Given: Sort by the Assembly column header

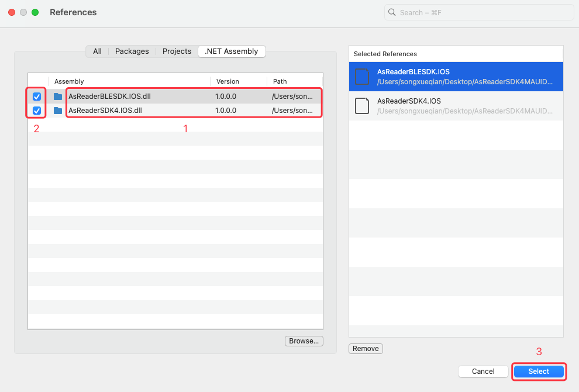Looking at the screenshot, I should pos(129,81).
